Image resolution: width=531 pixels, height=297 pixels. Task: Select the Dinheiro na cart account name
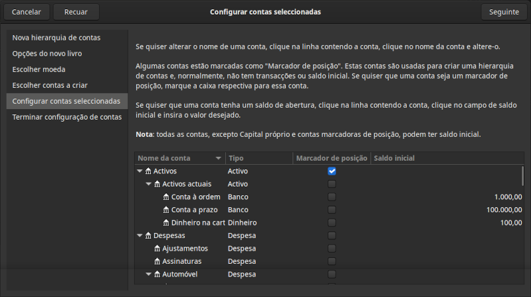(198, 223)
